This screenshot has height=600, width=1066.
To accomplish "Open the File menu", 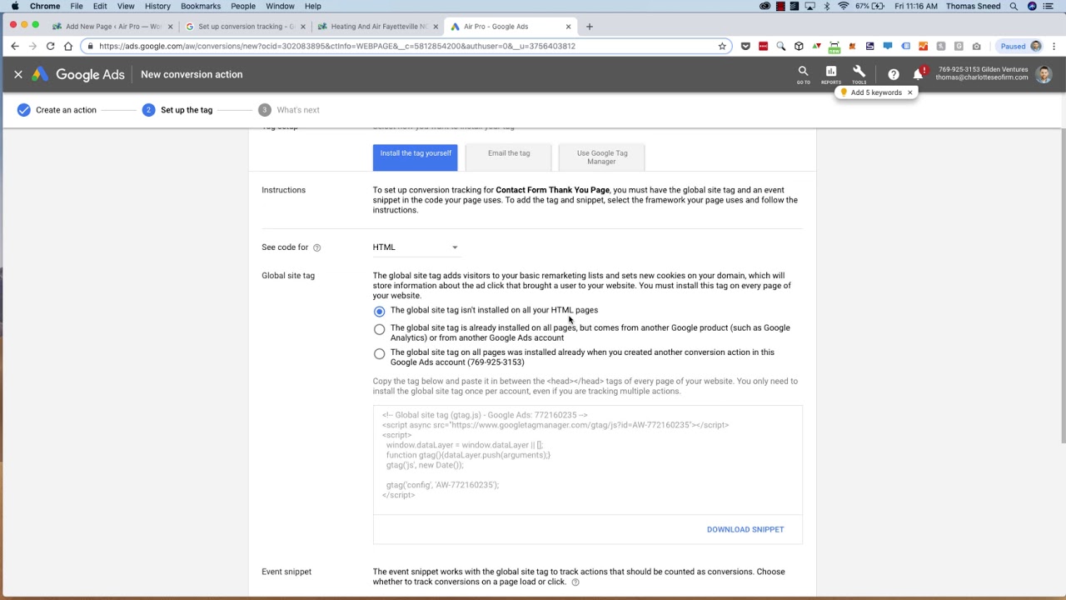I will (77, 6).
